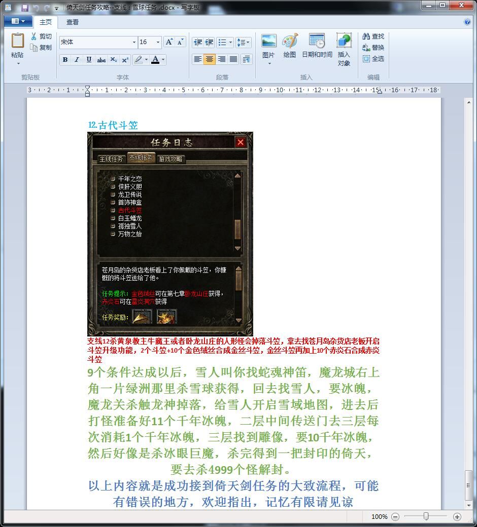This screenshot has height=527, width=477.
Task: Grow font size with the A-up icon
Action: [x=169, y=42]
